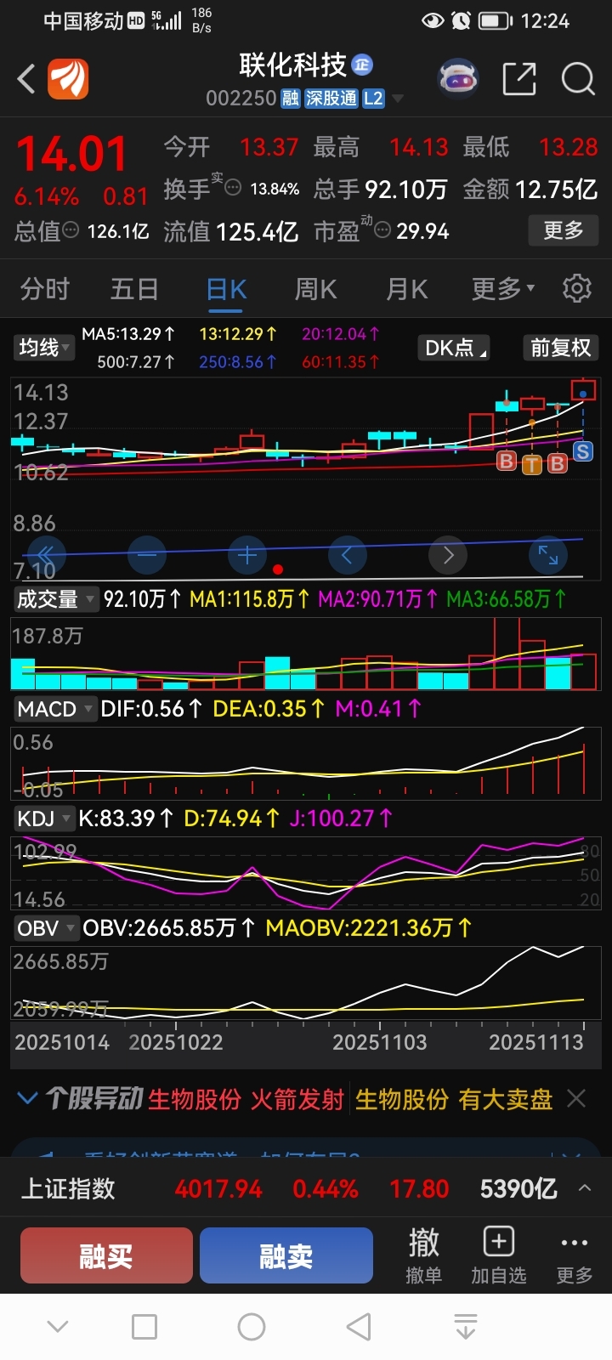The height and width of the screenshot is (1360, 612).
Task: Open chart settings gear icon
Action: [x=577, y=289]
